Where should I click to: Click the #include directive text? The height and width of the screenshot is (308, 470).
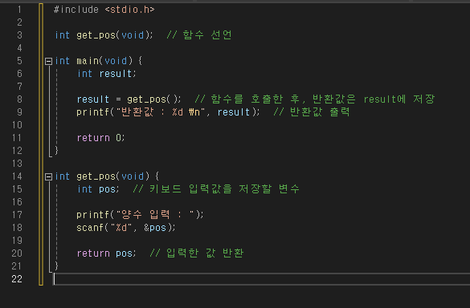pos(76,10)
